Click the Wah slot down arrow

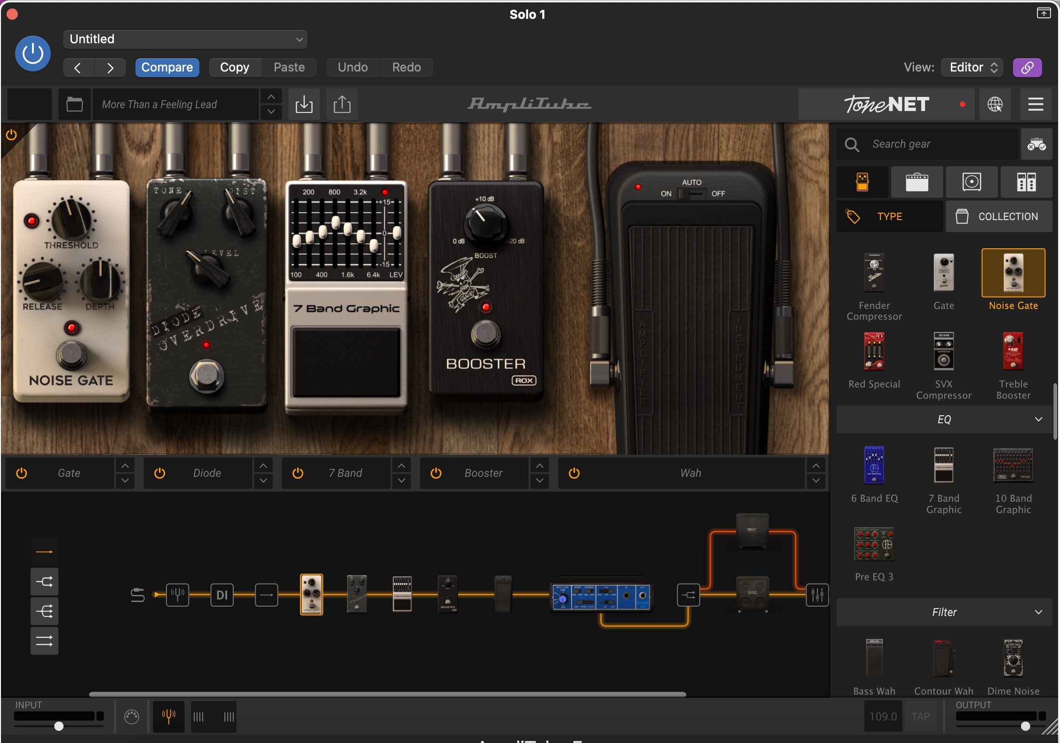click(x=816, y=481)
